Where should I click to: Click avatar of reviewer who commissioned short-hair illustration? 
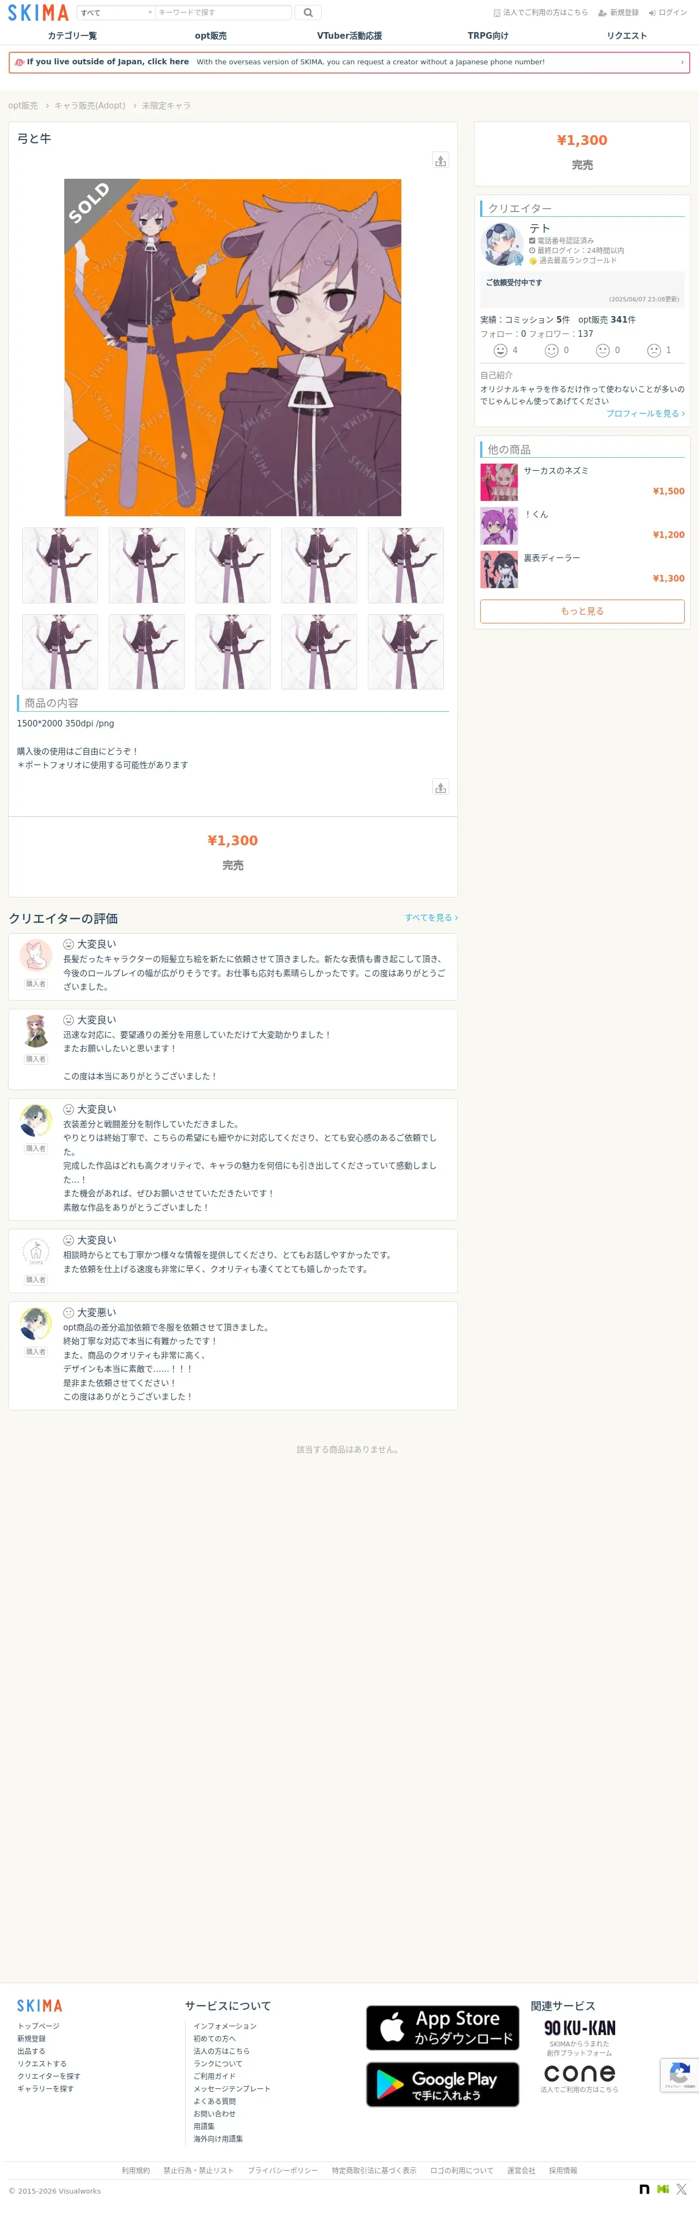tap(35, 955)
